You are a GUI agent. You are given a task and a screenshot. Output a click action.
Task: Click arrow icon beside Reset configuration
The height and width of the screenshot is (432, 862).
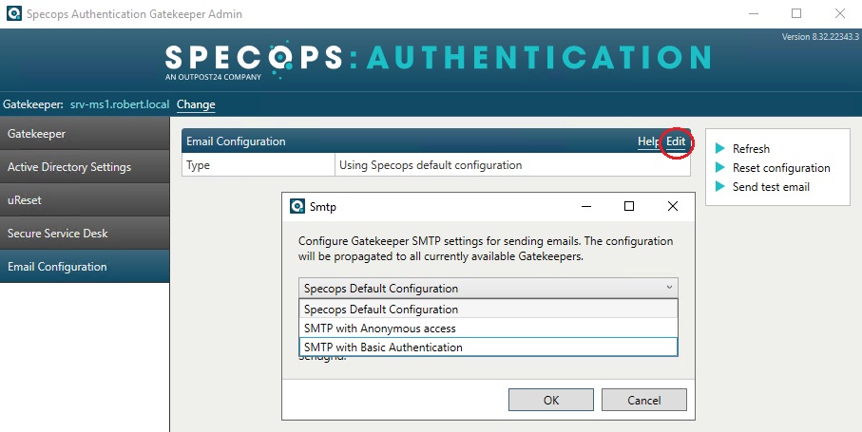pos(720,167)
